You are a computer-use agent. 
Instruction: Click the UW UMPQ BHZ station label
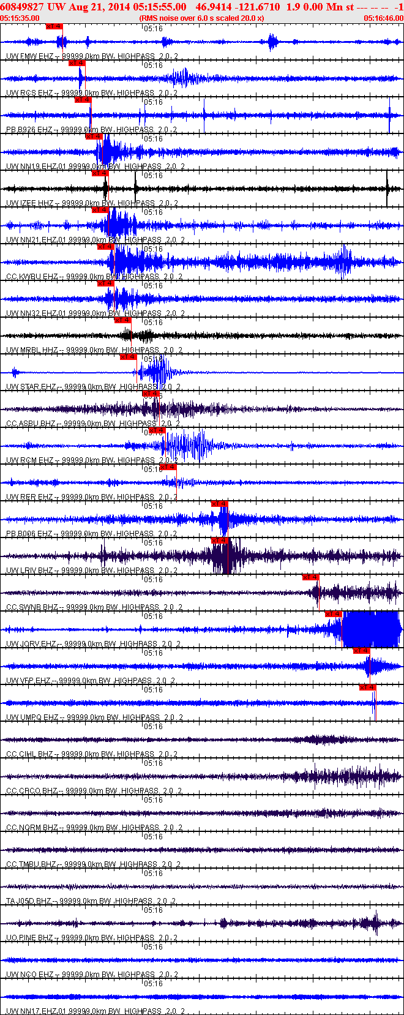coord(32,717)
